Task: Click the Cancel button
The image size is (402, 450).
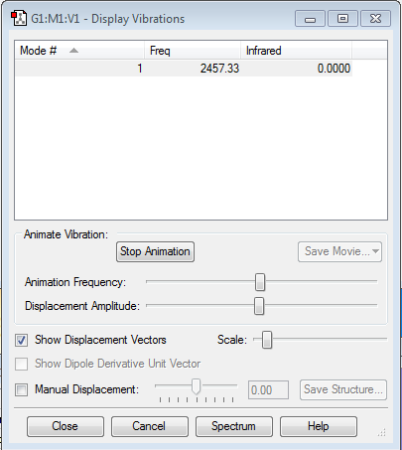Action: [x=150, y=426]
